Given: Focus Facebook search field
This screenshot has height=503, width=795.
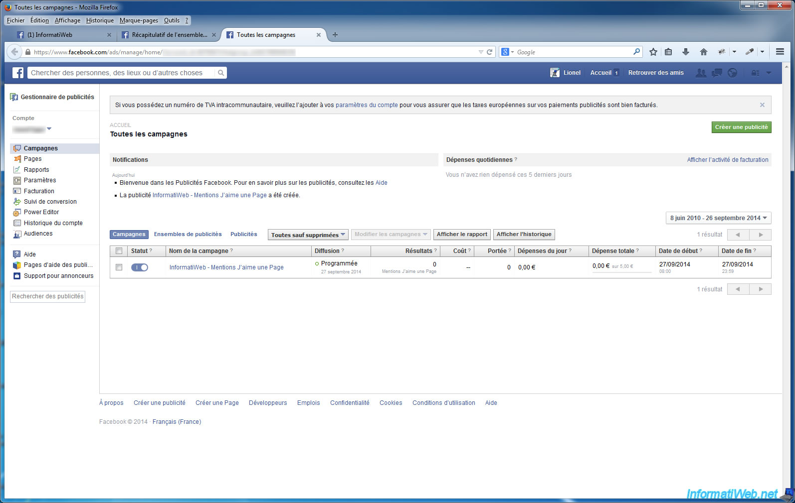Looking at the screenshot, I should [x=122, y=73].
